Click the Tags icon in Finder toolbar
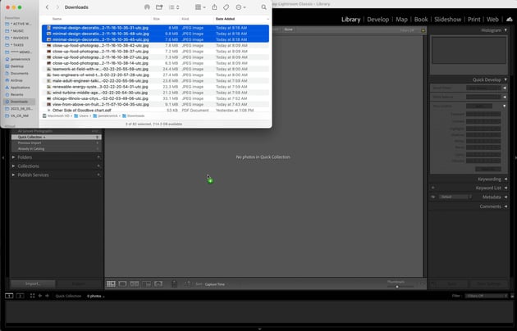The image size is (517, 331). 226,7
